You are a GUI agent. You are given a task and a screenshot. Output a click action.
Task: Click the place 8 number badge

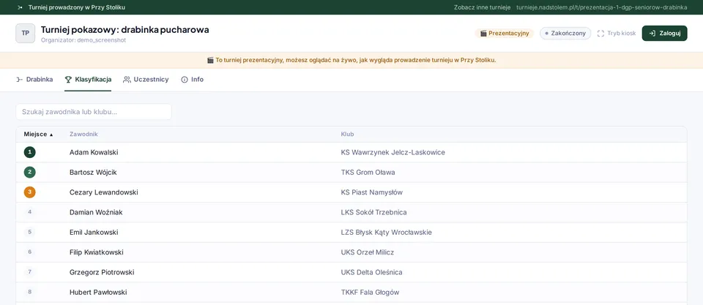(x=29, y=292)
